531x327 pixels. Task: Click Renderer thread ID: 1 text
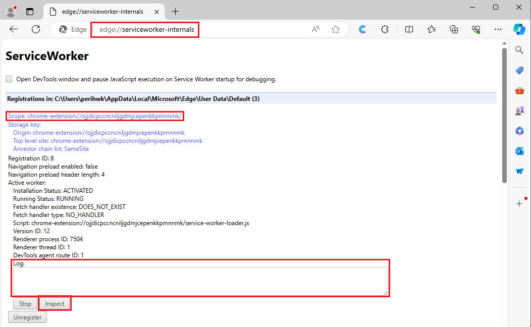[x=42, y=247]
